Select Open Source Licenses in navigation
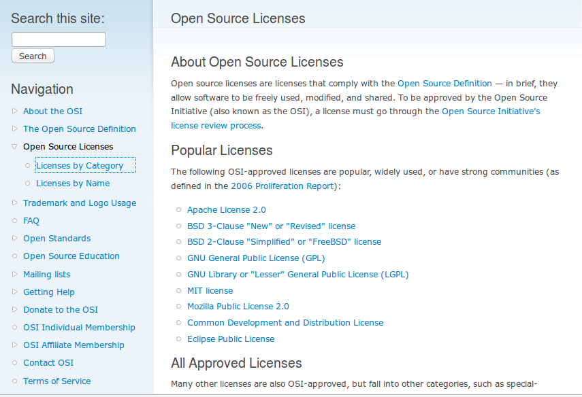The height and width of the screenshot is (397, 582). coord(68,147)
